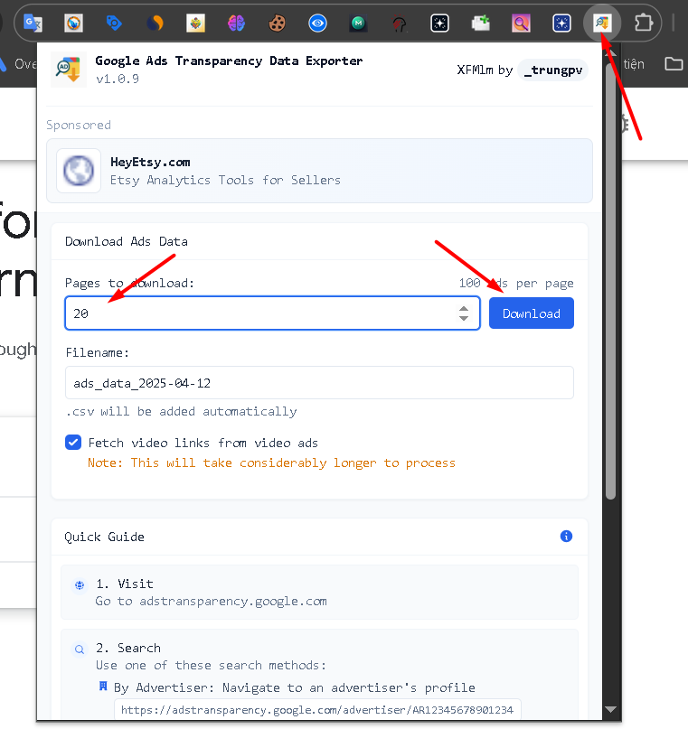Click into the Filename input field
This screenshot has width=688, height=729.
[319, 383]
